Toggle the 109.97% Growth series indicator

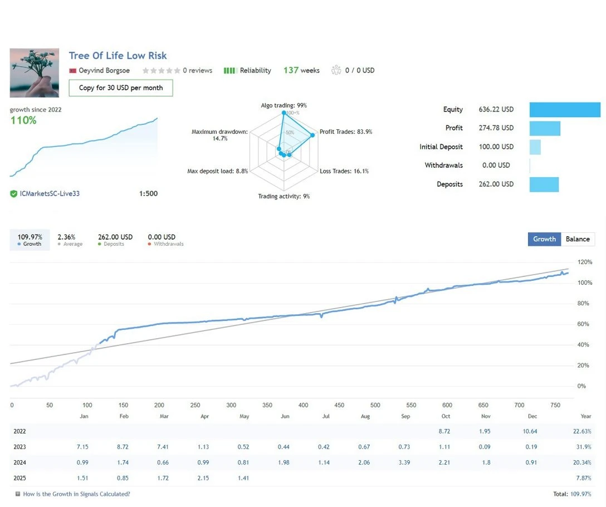click(30, 240)
